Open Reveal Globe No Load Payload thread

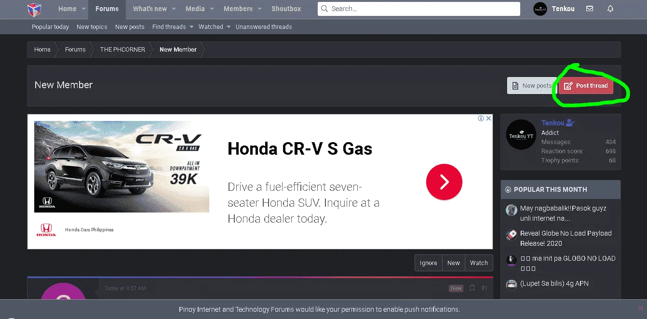566,239
